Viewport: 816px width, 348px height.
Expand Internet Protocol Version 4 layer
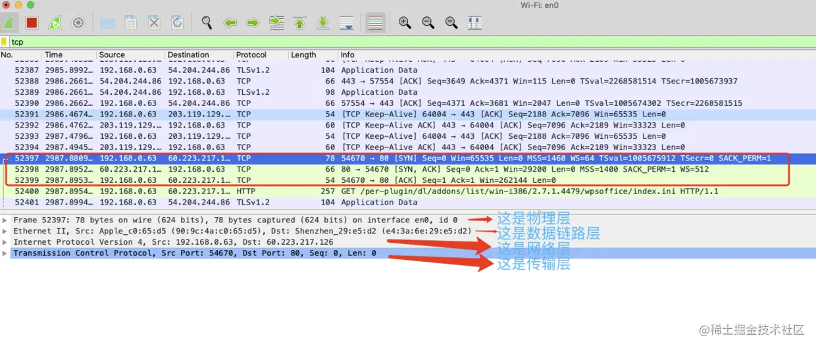coord(5,242)
